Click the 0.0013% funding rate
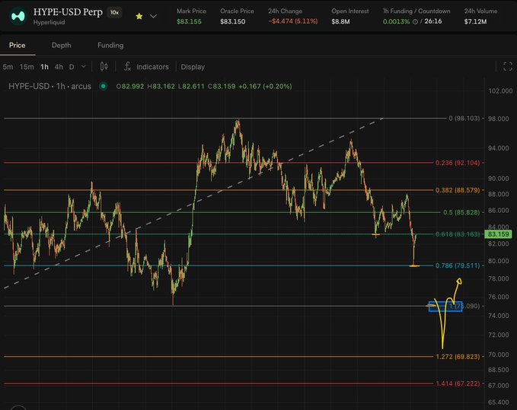Viewport: 517px width, 410px height. pos(396,21)
